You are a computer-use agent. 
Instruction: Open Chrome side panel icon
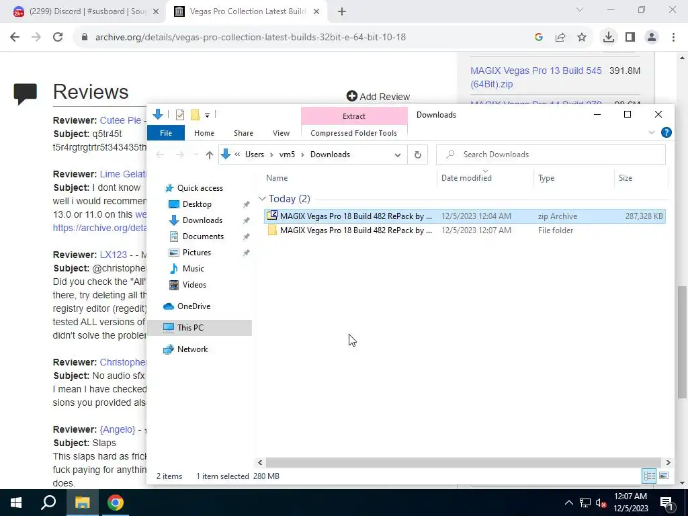pyautogui.click(x=630, y=38)
